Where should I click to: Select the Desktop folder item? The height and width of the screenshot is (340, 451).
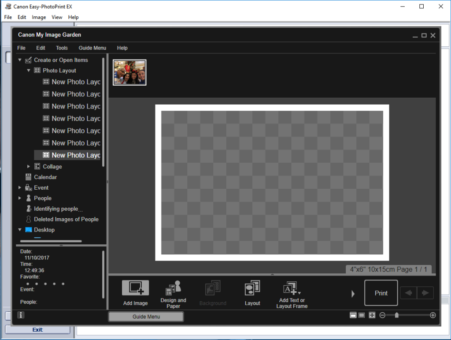(x=44, y=230)
